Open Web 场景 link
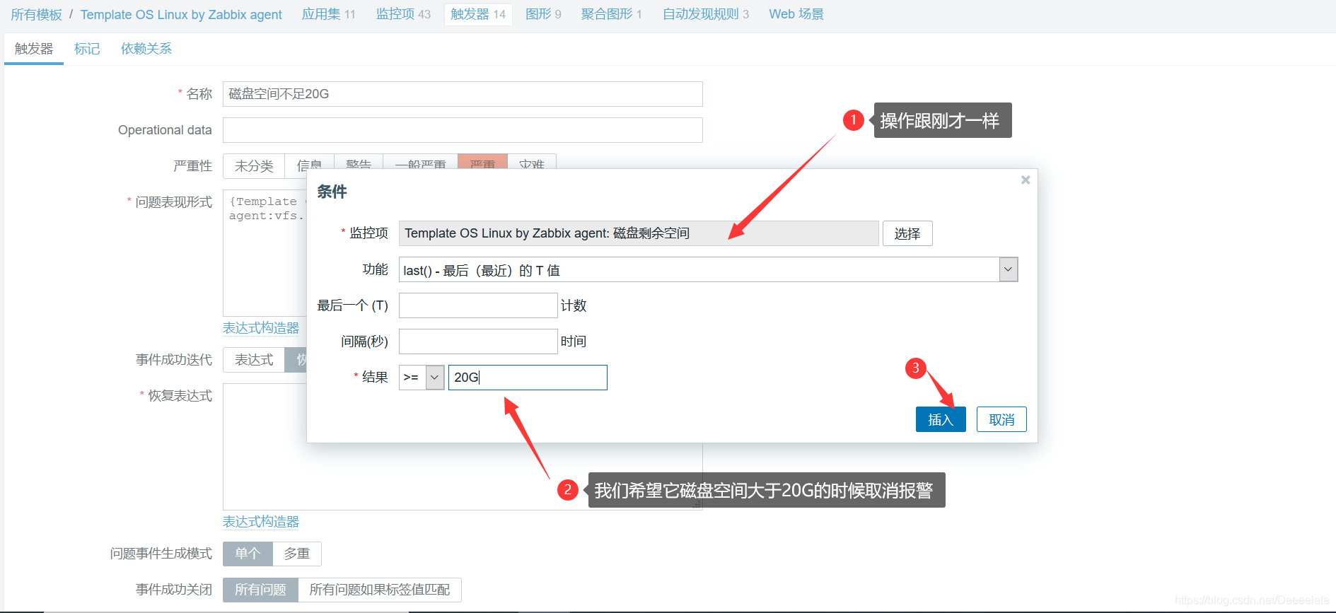The width and height of the screenshot is (1336, 613). 796,14
